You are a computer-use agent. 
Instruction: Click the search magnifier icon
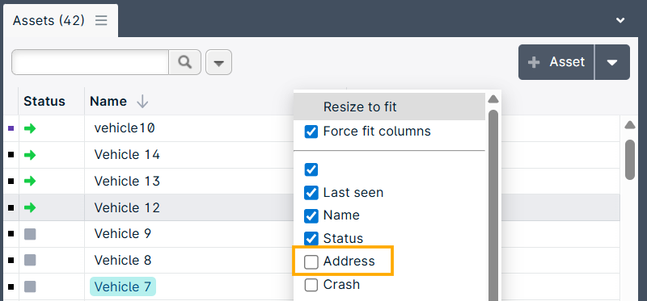pos(185,62)
